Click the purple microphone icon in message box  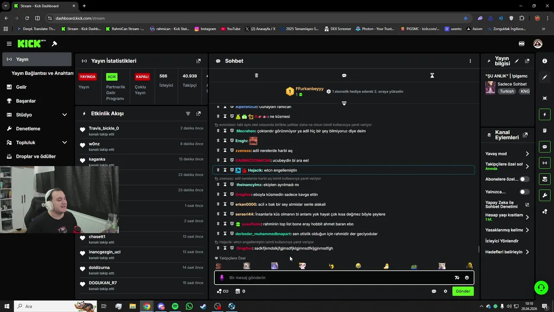tap(222, 278)
